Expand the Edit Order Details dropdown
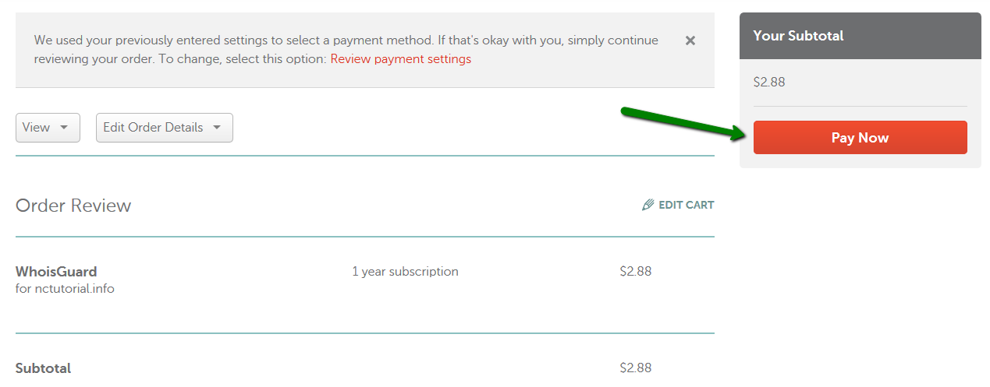 165,128
